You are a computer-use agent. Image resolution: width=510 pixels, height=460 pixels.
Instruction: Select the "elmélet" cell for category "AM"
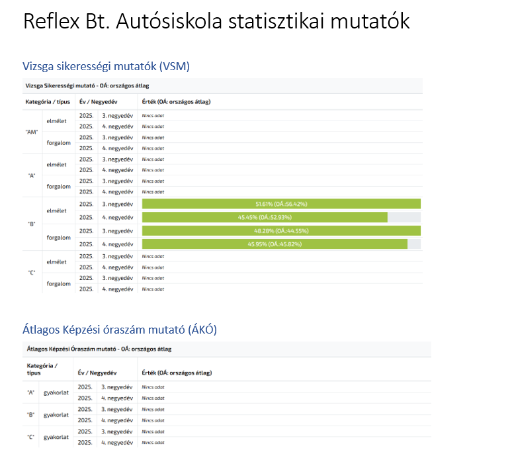(56, 121)
